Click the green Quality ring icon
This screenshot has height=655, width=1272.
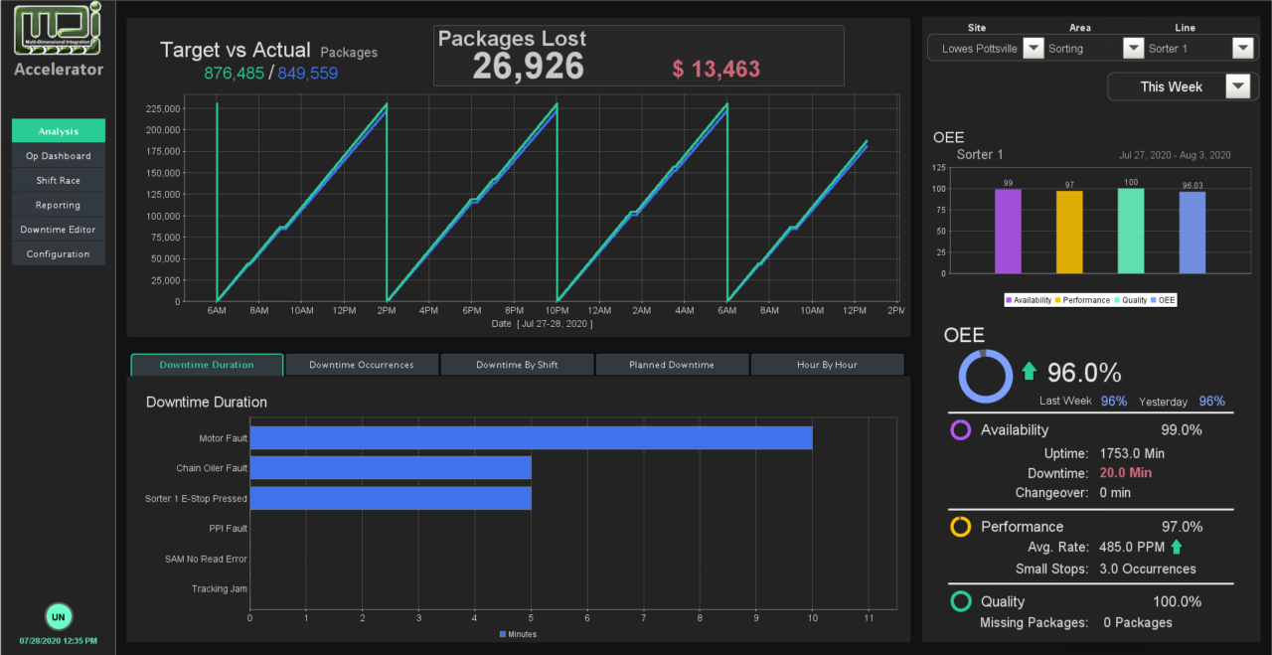tap(961, 601)
